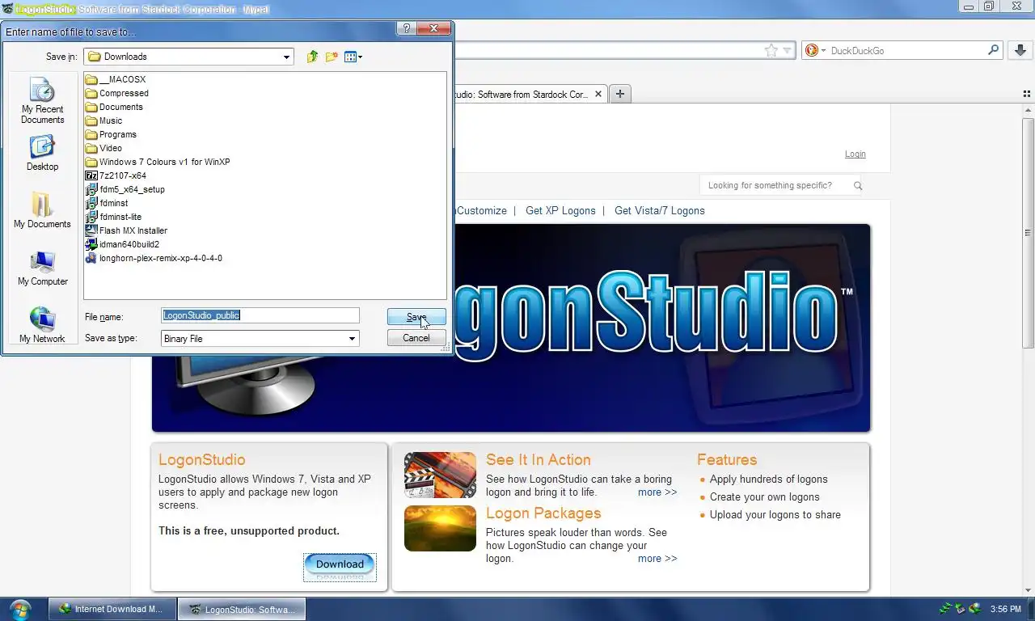
Task: Open the address bar history dropdown arrow
Action: 788,50
